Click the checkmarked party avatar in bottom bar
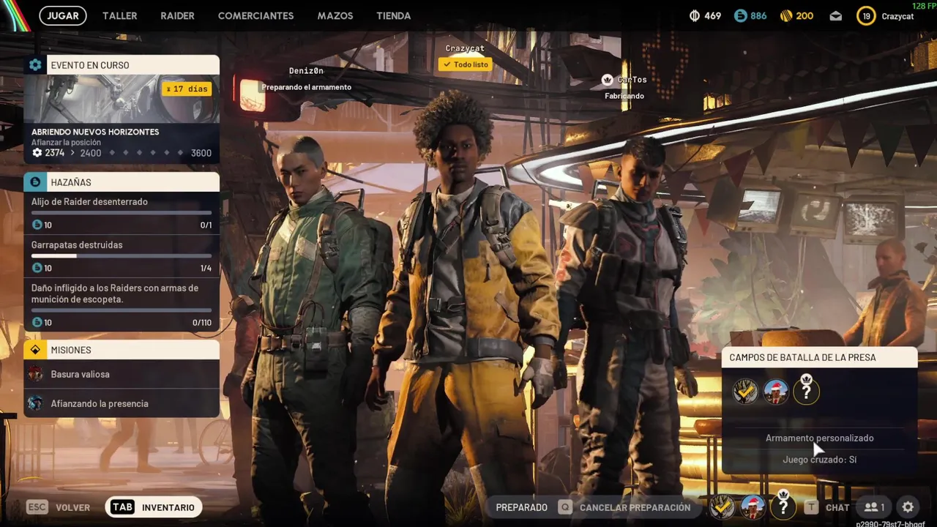This screenshot has height=527, width=937. [722, 507]
